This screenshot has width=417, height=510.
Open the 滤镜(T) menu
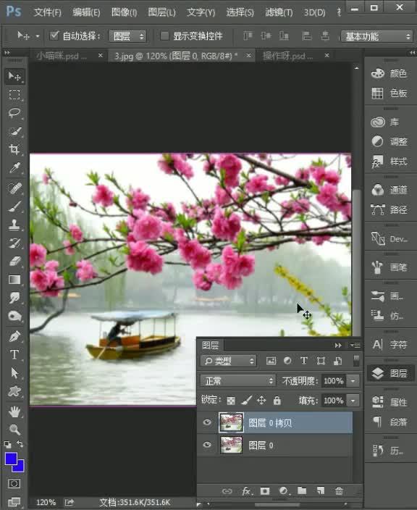[x=279, y=12]
